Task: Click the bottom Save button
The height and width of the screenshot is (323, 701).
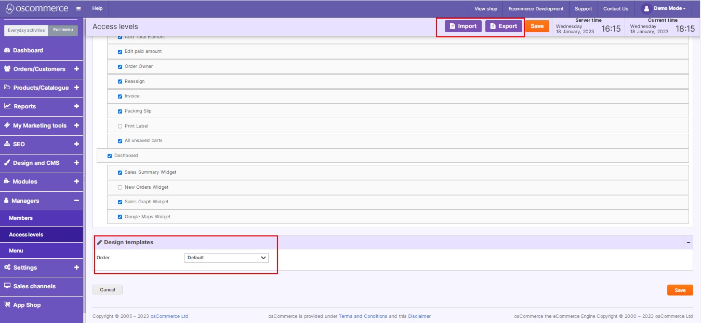Action: pyautogui.click(x=680, y=290)
